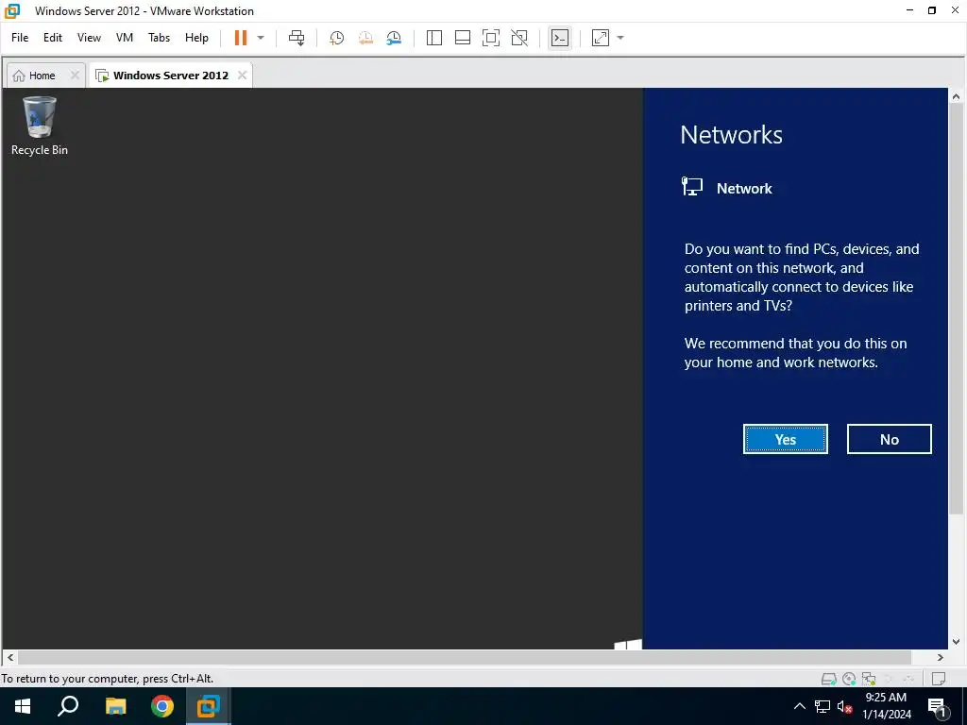The image size is (967, 725).
Task: Open the clock showing 9:25 AM
Action: (886, 706)
